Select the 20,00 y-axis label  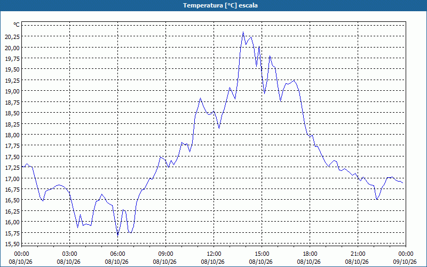[x=12, y=48]
